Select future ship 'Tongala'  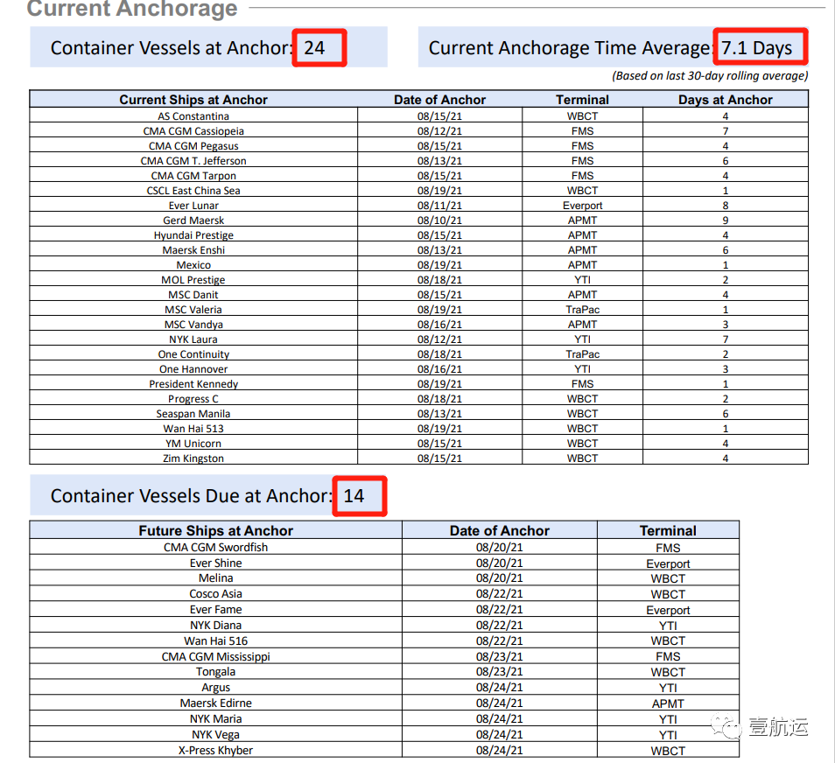215,672
